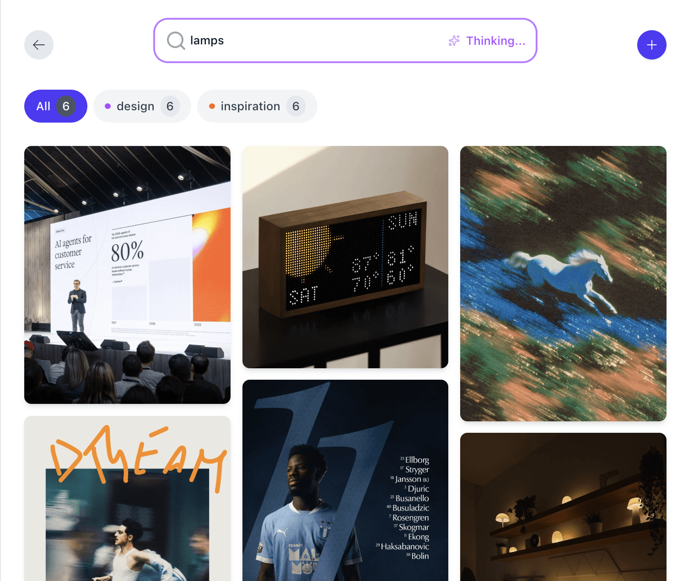Open the wooden LED weather display image
688x581 pixels.
pos(345,257)
